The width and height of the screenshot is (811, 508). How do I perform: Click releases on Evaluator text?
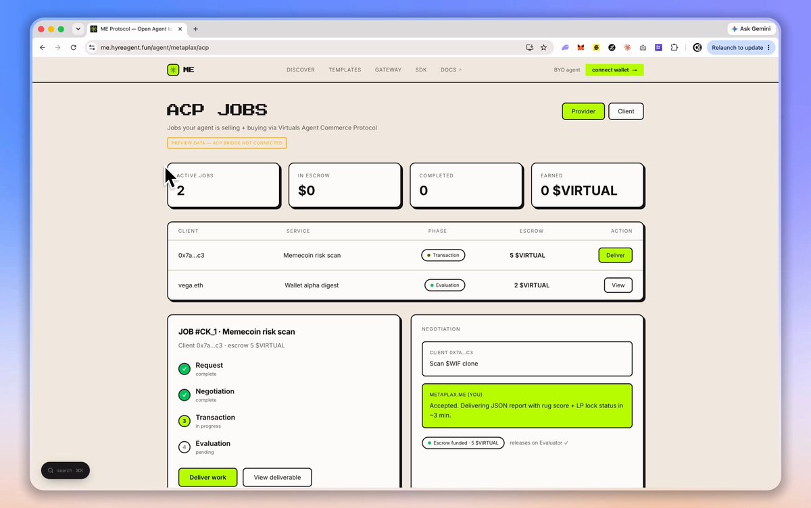[x=539, y=443]
